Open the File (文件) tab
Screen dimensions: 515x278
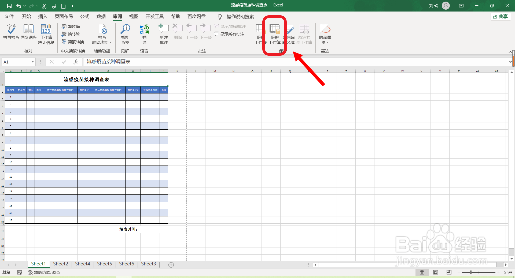point(9,17)
